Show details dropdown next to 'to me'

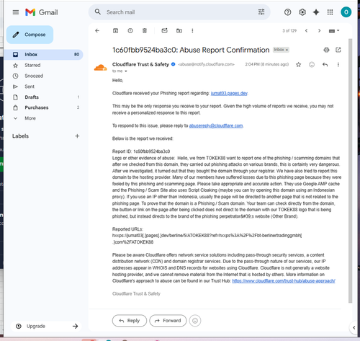pos(126,71)
